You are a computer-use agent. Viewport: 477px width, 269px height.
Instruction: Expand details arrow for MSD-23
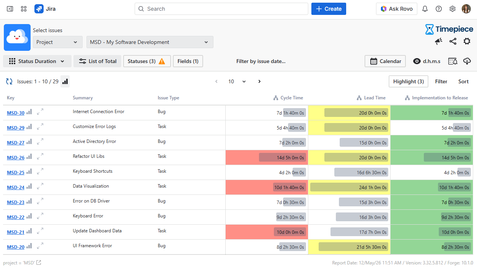pos(40,201)
